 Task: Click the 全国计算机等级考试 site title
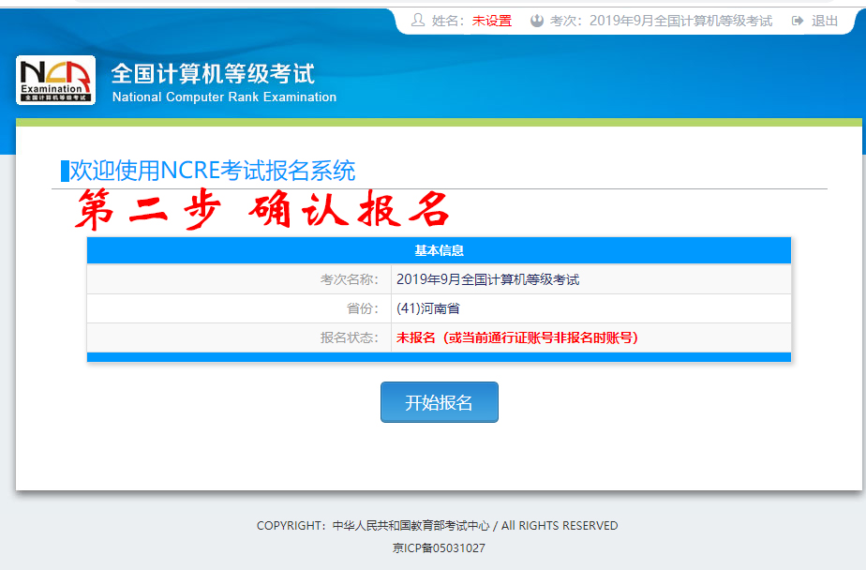point(213,73)
